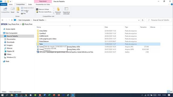Click Este Computador in address breadcrumb
The image size is (173, 97).
coord(24,20)
